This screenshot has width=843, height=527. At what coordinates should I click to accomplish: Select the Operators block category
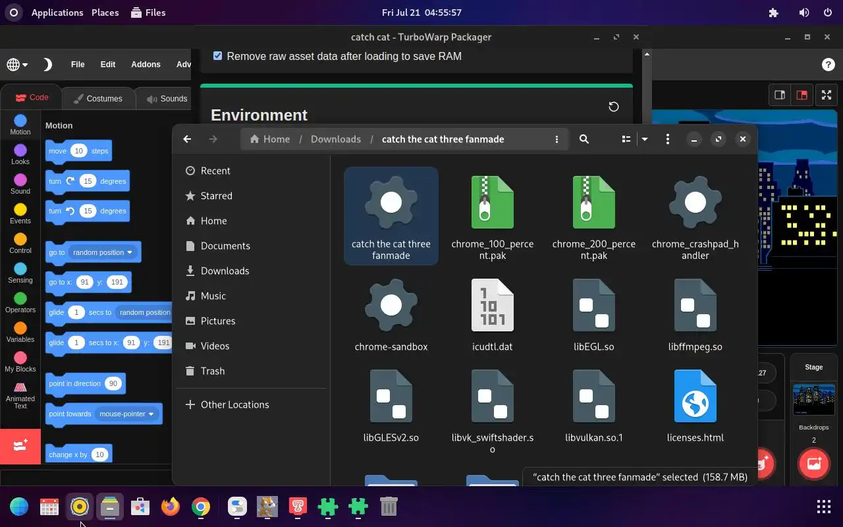20,303
